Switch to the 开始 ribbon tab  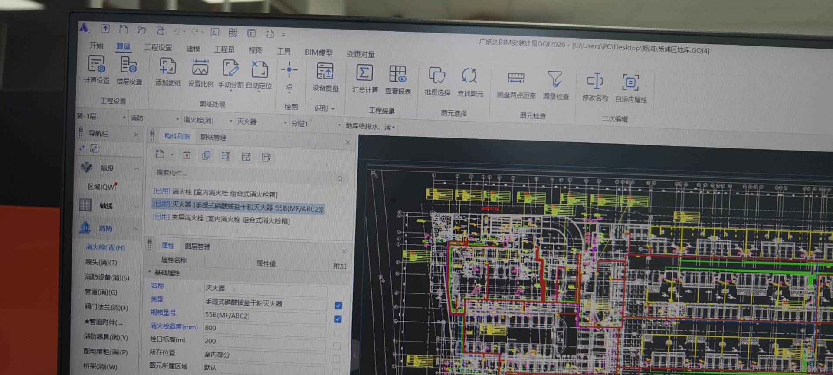(x=96, y=45)
